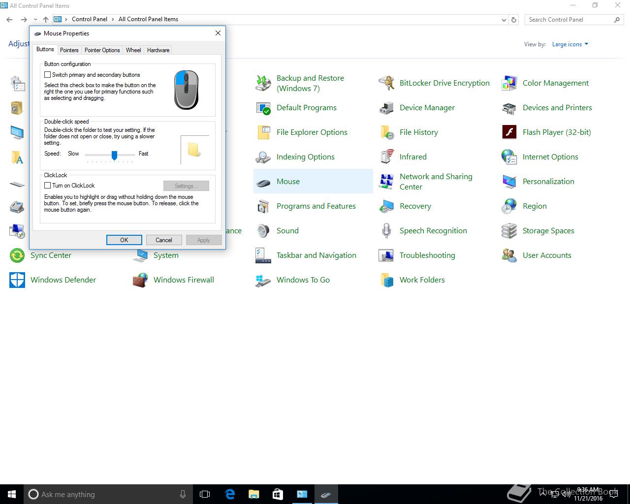
Task: Click the Speech Recognition microphone icon
Action: click(x=386, y=231)
